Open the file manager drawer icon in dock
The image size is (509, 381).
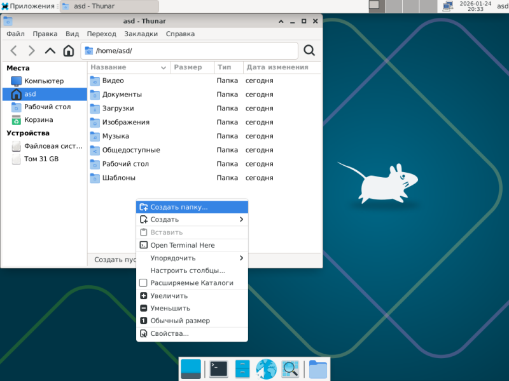[x=242, y=369]
